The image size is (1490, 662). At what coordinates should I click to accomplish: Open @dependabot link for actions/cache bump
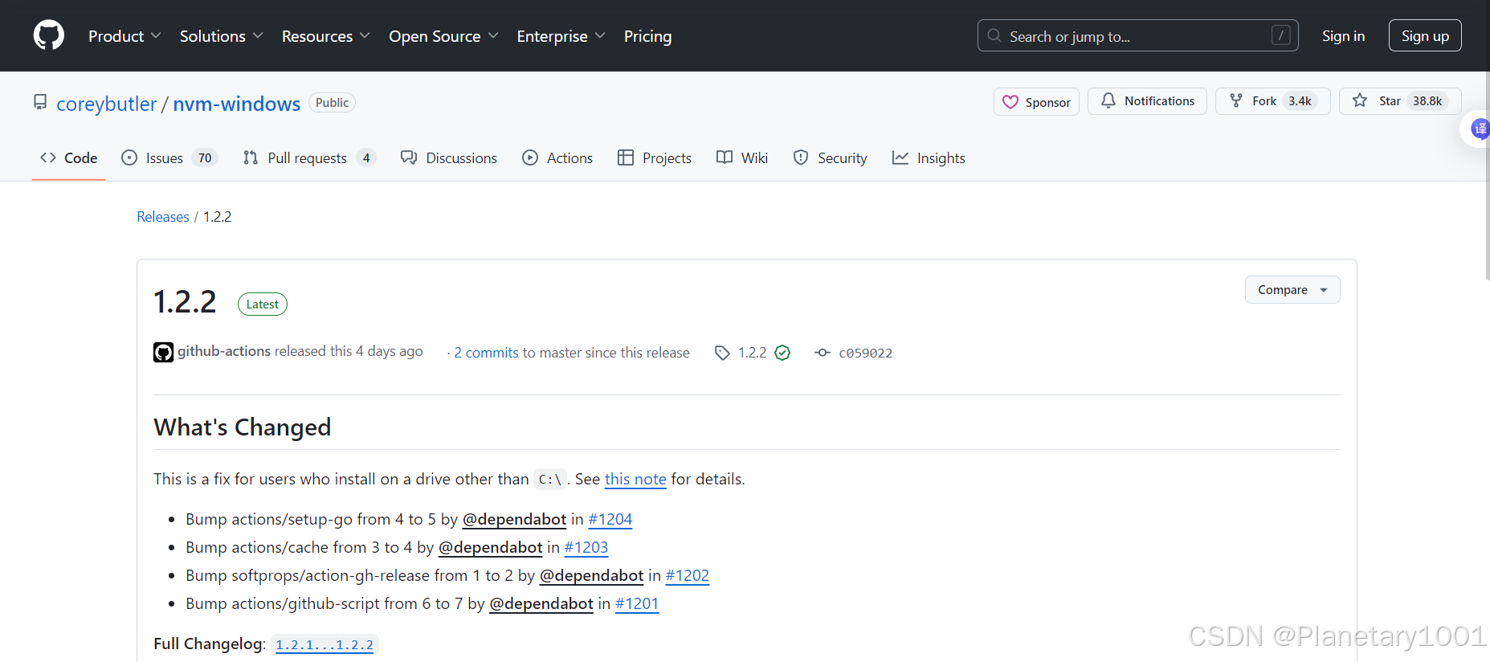click(x=491, y=547)
